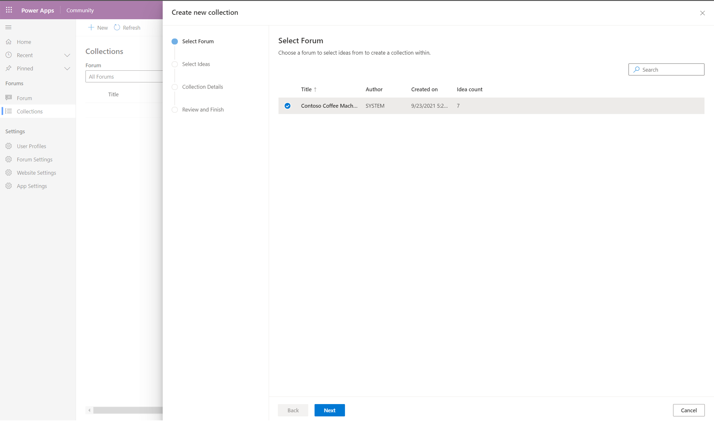Expand the Recent navigation section
This screenshot has height=422, width=714.
[x=67, y=55]
